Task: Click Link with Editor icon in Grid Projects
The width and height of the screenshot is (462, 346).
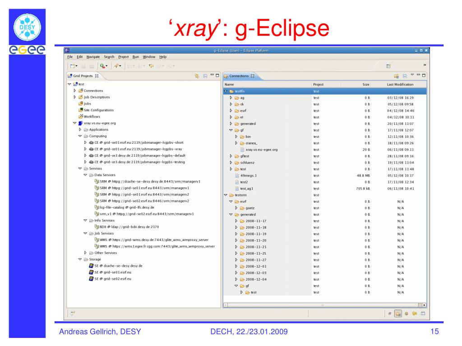Action: (x=197, y=76)
